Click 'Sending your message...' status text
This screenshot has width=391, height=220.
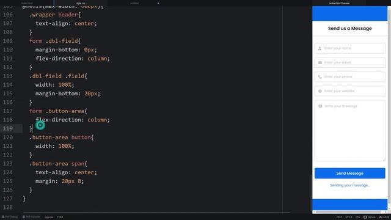349,185
